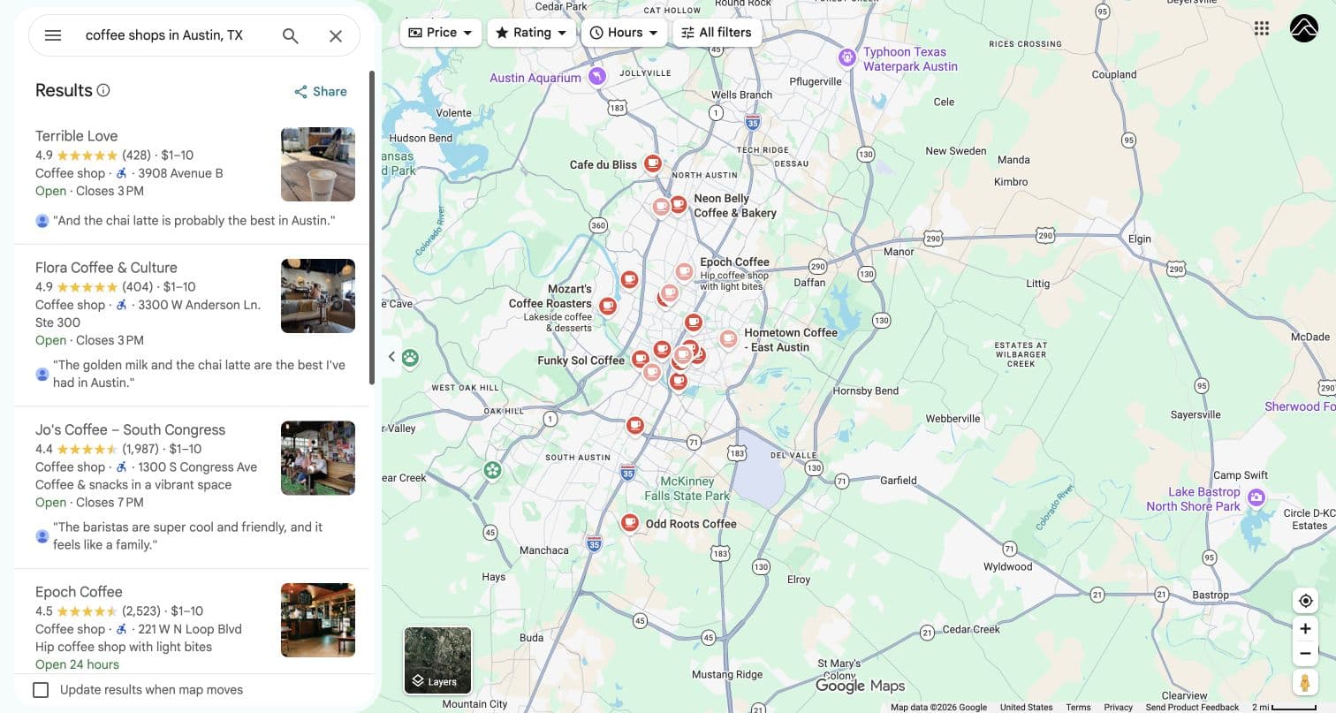This screenshot has width=1336, height=713.
Task: Zoom in the map with plus
Action: 1305,629
